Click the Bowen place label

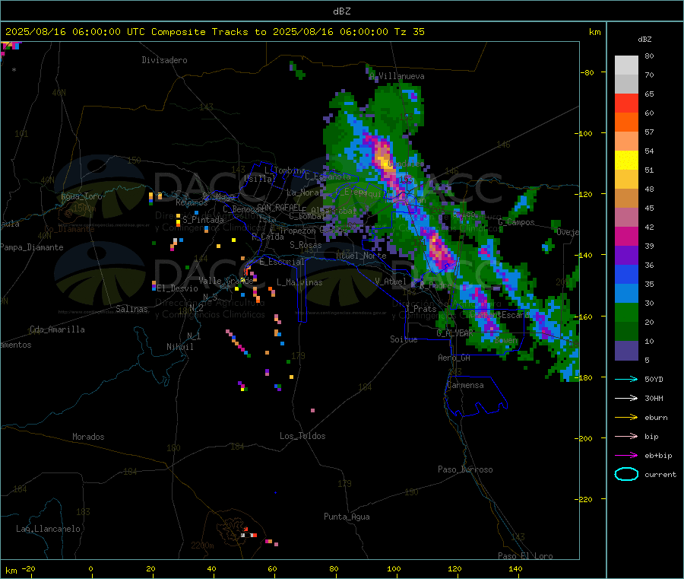(506, 339)
